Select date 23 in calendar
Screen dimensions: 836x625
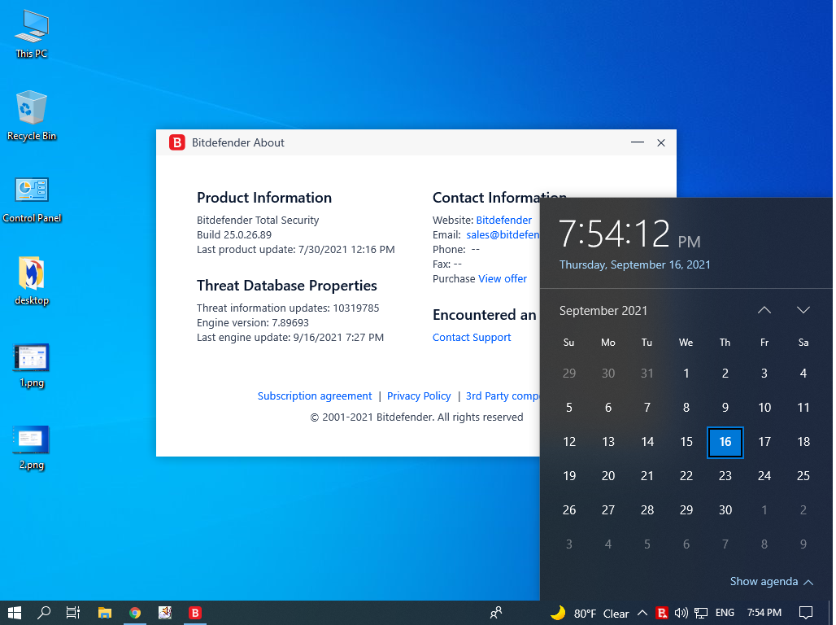click(x=725, y=476)
